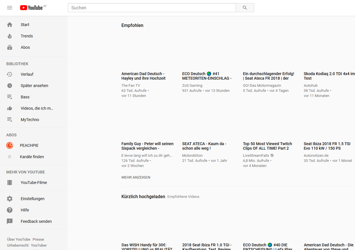The image size is (355, 250).
Task: Click the Verlauf history clock icon
Action: (x=10, y=74)
